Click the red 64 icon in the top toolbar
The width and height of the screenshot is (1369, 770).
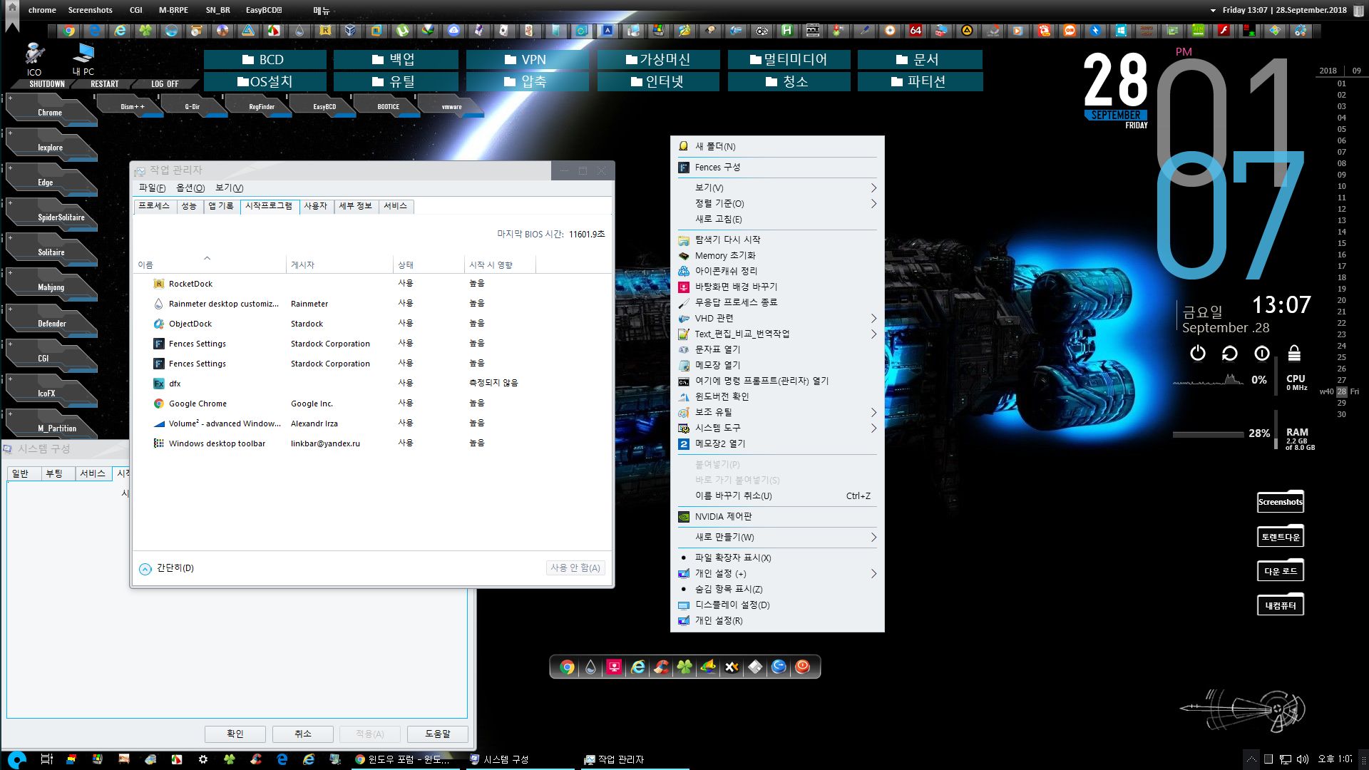[x=916, y=31]
